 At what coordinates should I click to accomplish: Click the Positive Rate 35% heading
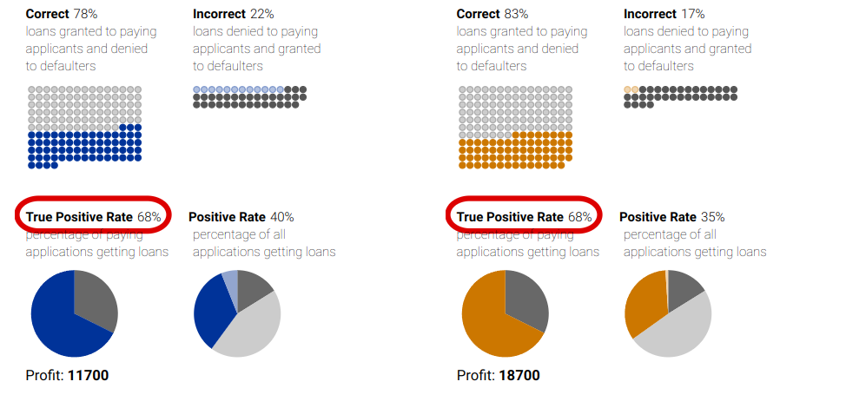[x=672, y=217]
